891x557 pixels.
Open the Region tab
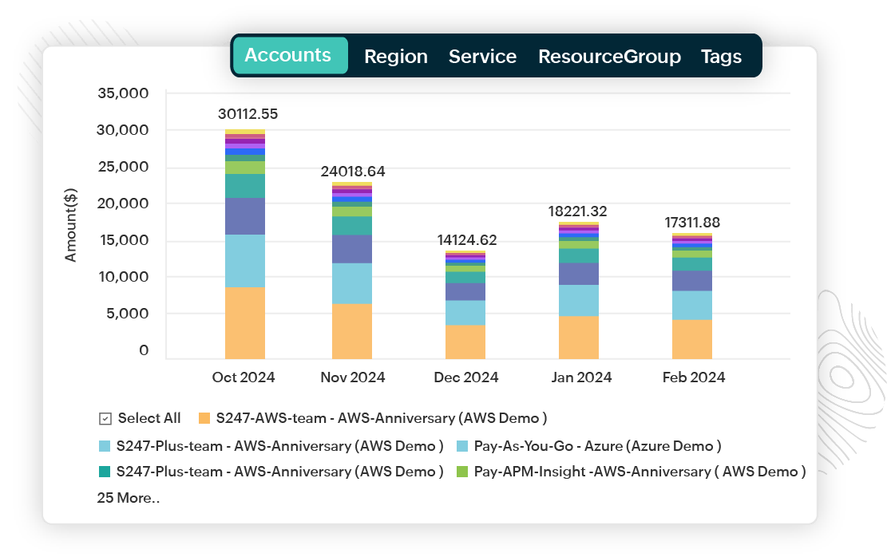click(x=395, y=57)
